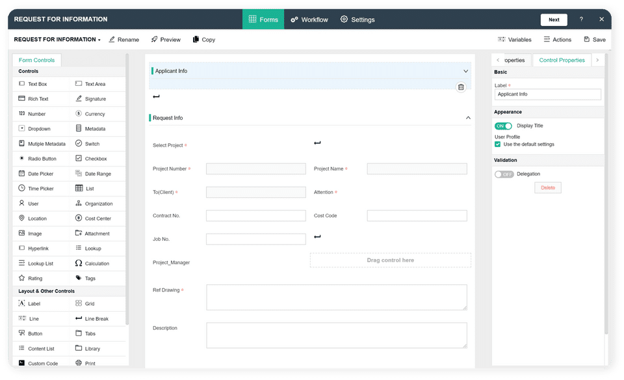Select the Location control
The height and width of the screenshot is (380, 624).
click(32, 218)
